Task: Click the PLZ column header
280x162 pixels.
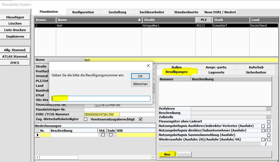Action: click(204, 20)
